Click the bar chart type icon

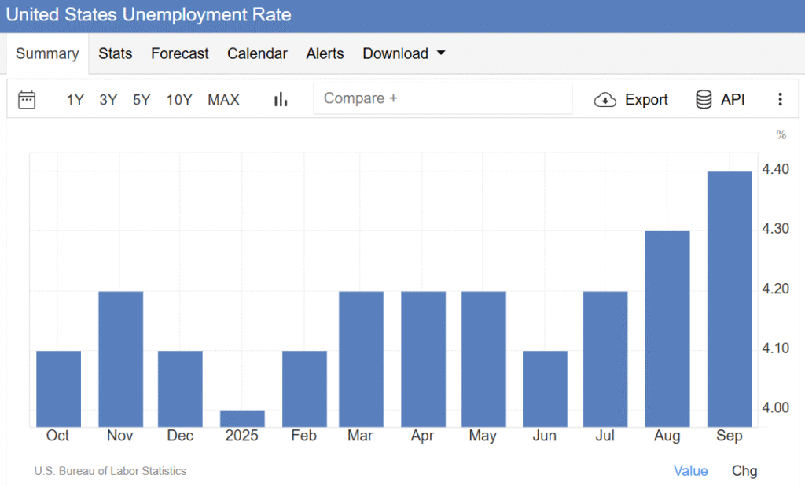click(x=281, y=99)
